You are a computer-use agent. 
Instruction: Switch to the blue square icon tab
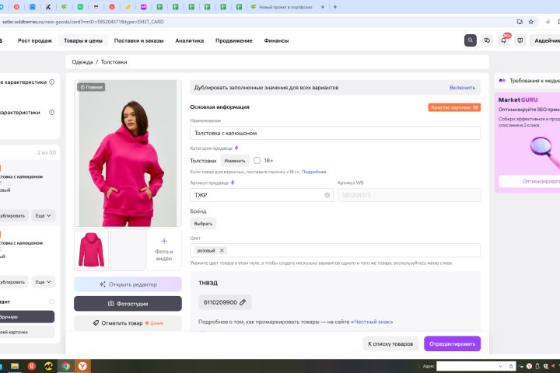coord(32,7)
